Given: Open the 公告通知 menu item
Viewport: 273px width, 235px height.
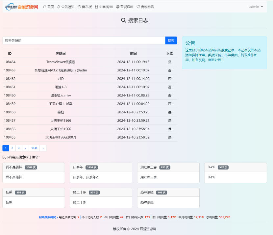Looking at the screenshot, I should (x=66, y=7).
